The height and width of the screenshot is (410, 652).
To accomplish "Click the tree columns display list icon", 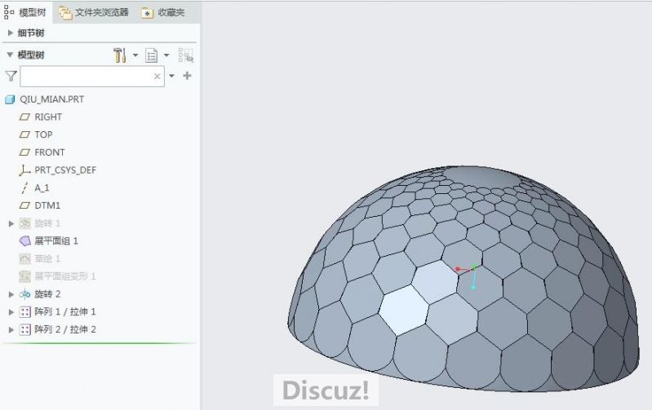I will click(x=152, y=55).
